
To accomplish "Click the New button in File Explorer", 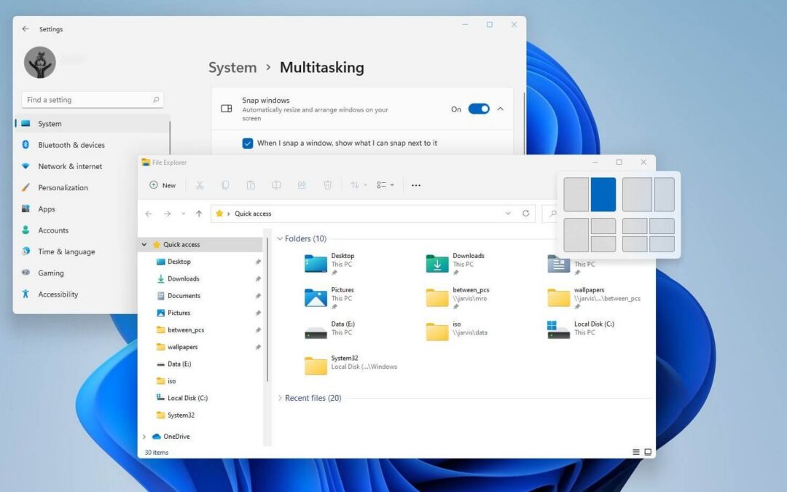I will (161, 185).
